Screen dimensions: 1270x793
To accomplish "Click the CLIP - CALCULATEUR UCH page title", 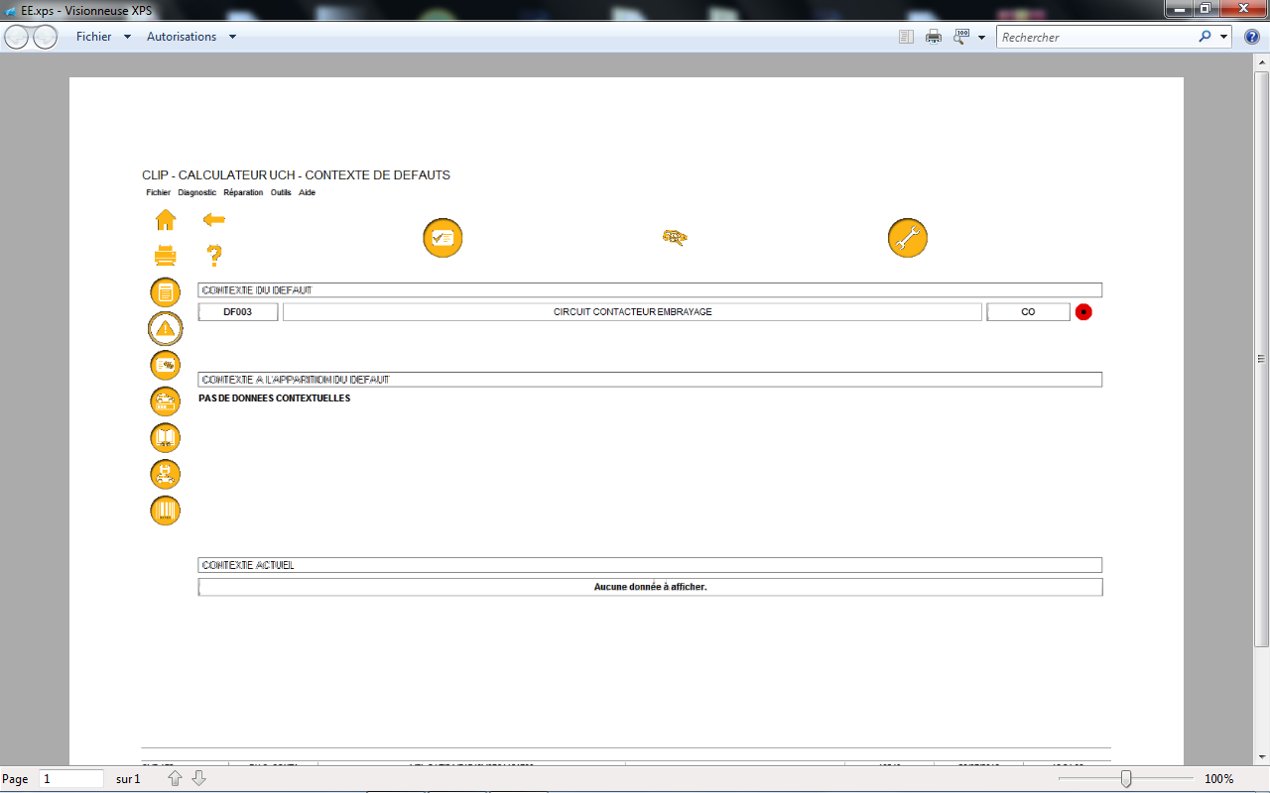I will click(x=296, y=175).
